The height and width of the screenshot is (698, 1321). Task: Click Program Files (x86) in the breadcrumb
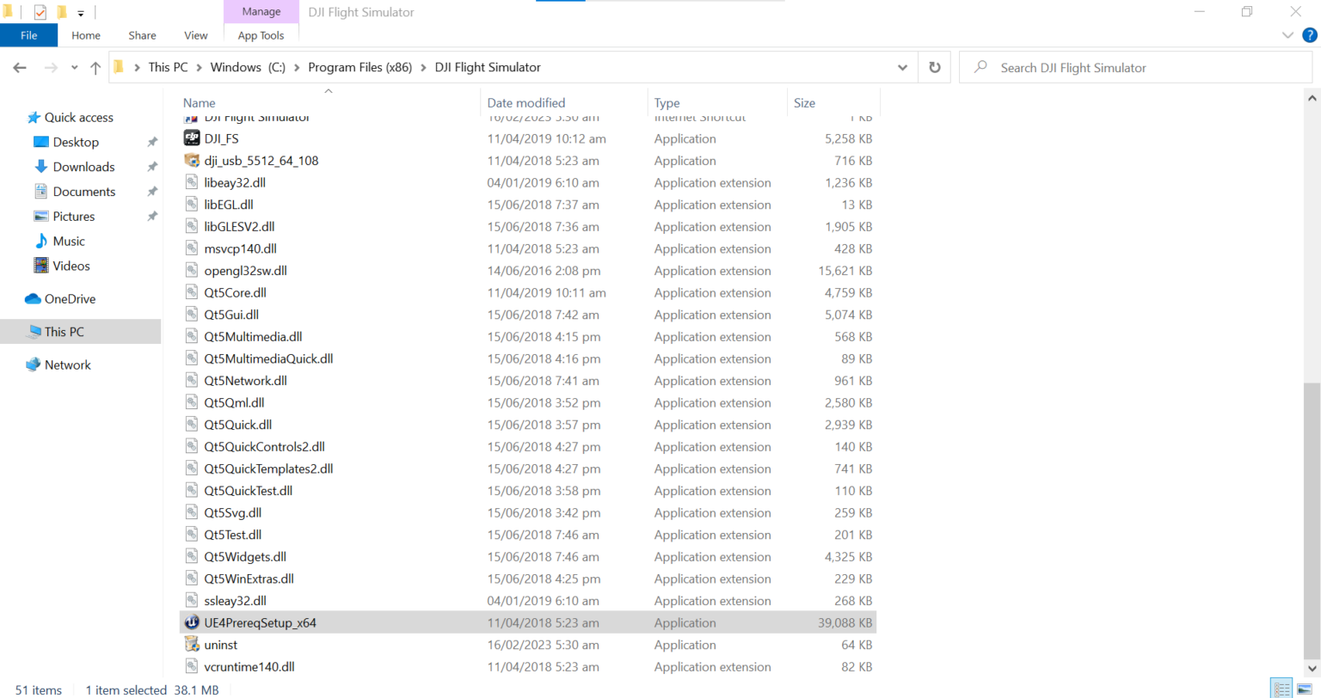[359, 67]
